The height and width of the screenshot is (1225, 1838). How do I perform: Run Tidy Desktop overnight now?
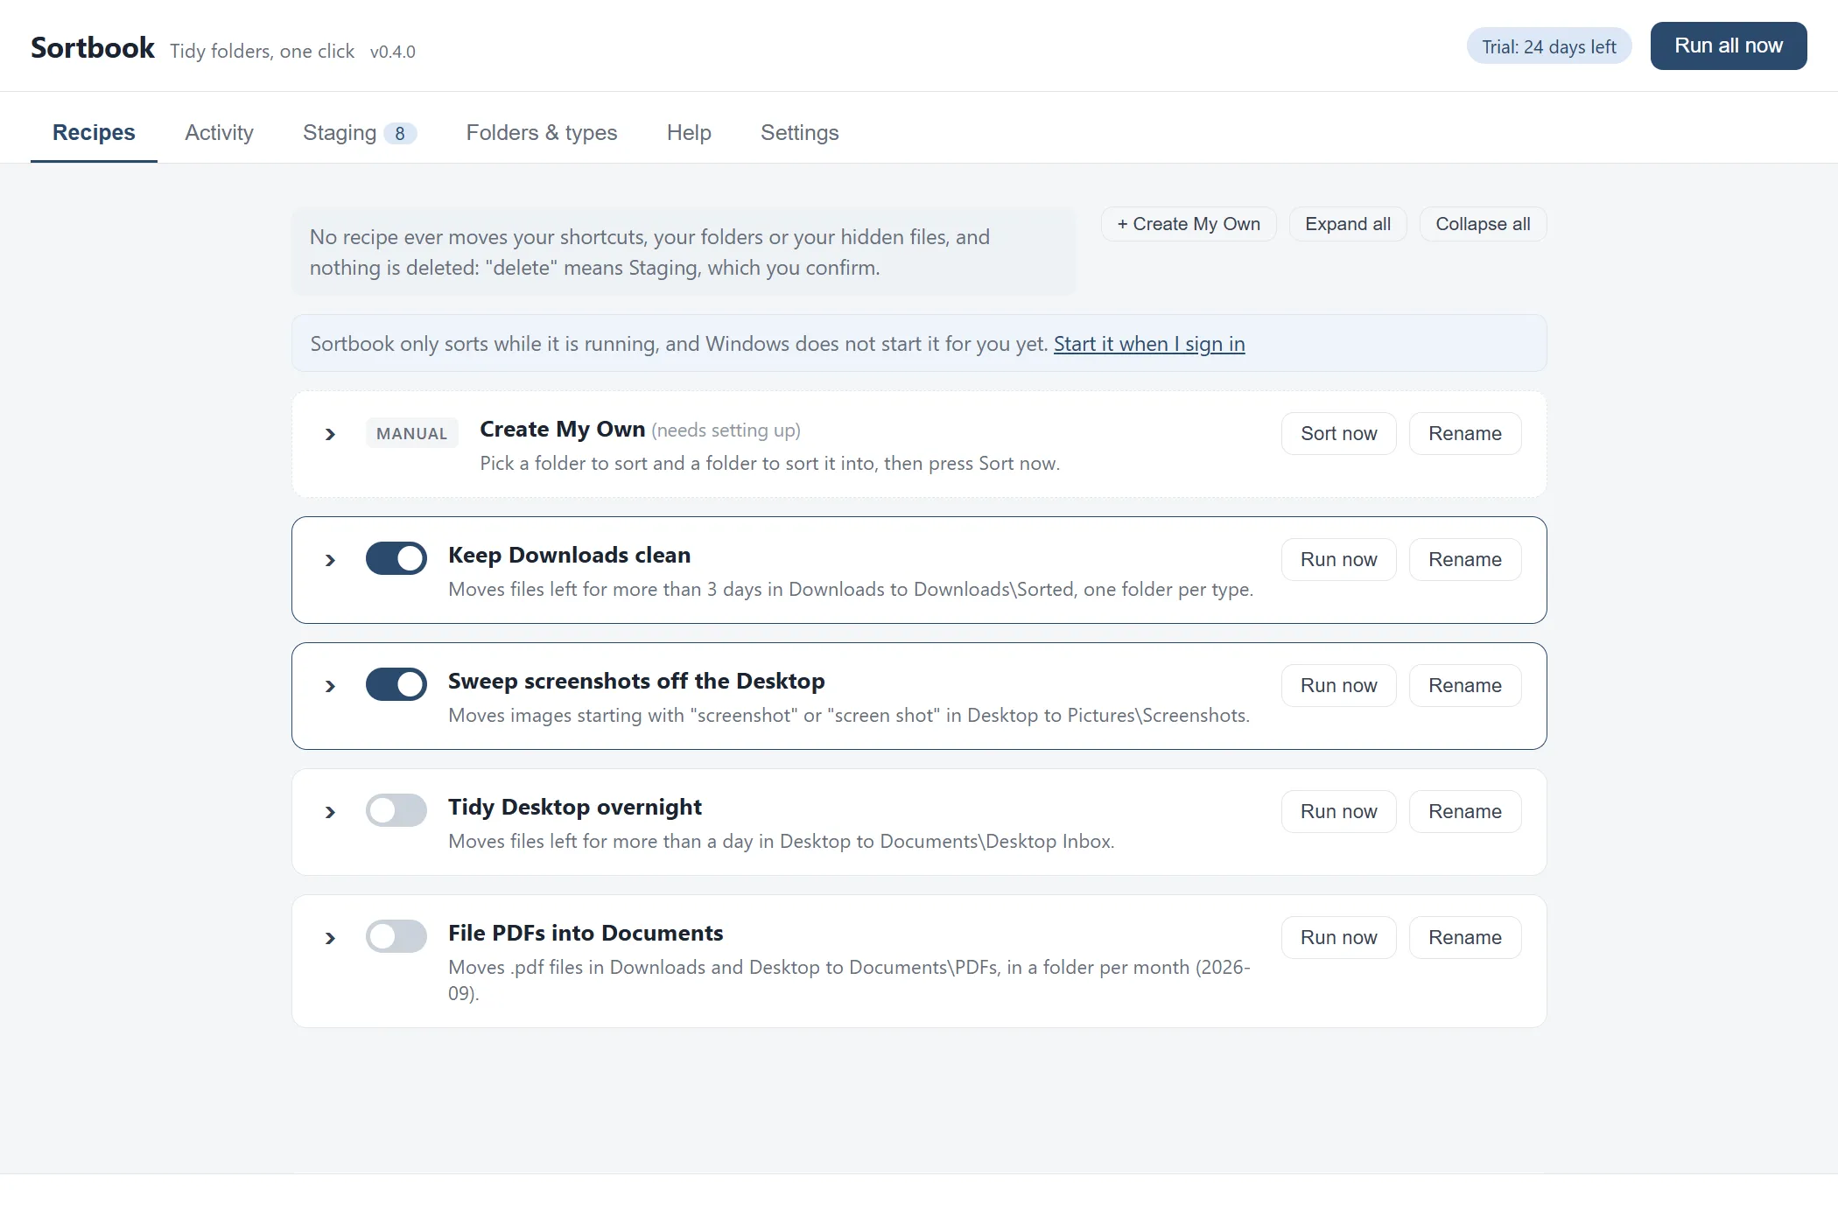[1339, 811]
